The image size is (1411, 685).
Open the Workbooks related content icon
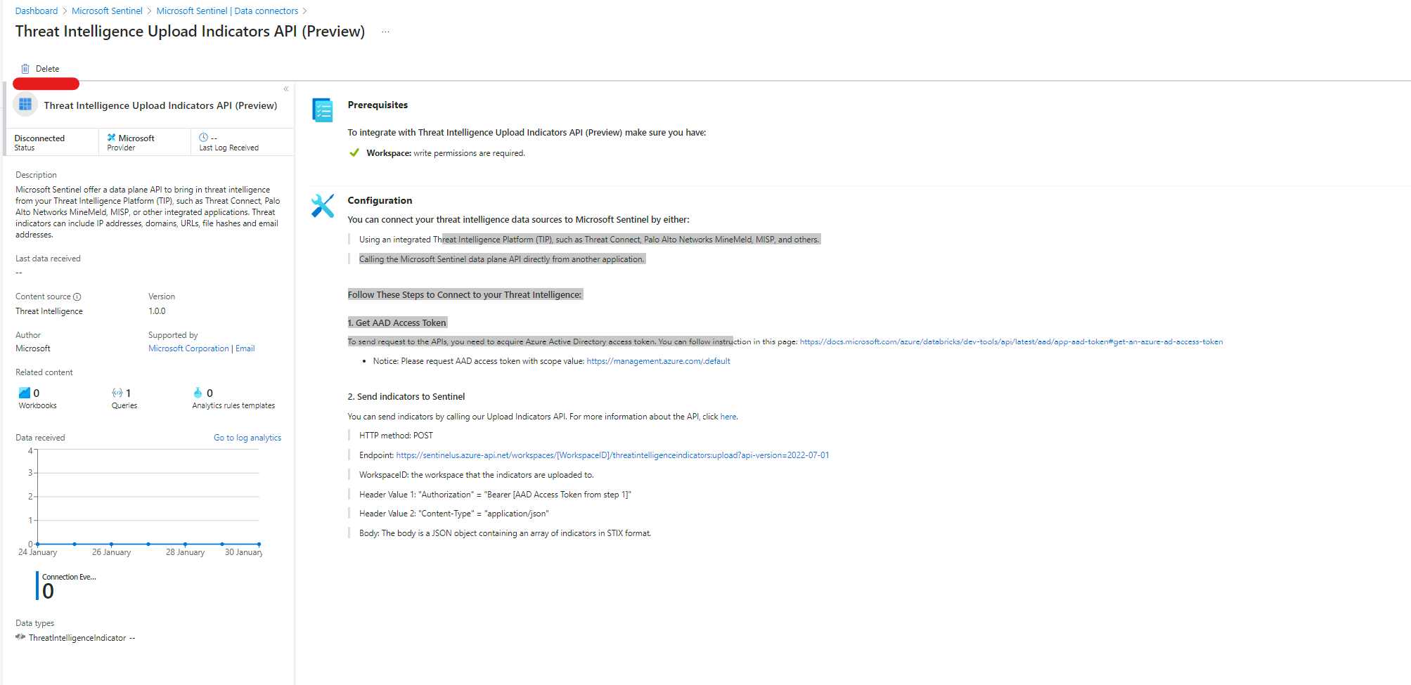[x=25, y=393]
